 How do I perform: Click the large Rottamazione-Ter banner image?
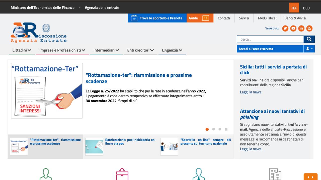[47, 90]
